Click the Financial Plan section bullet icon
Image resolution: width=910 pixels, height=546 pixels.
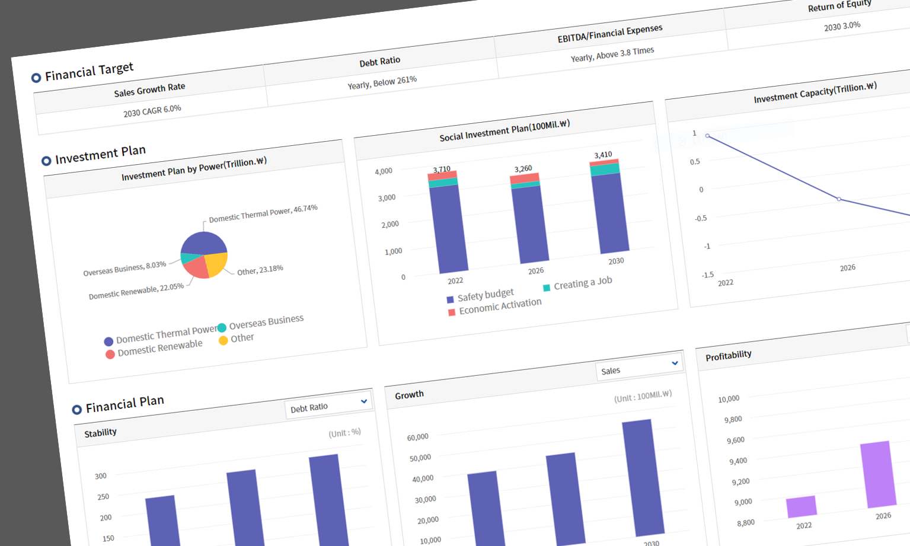76,410
